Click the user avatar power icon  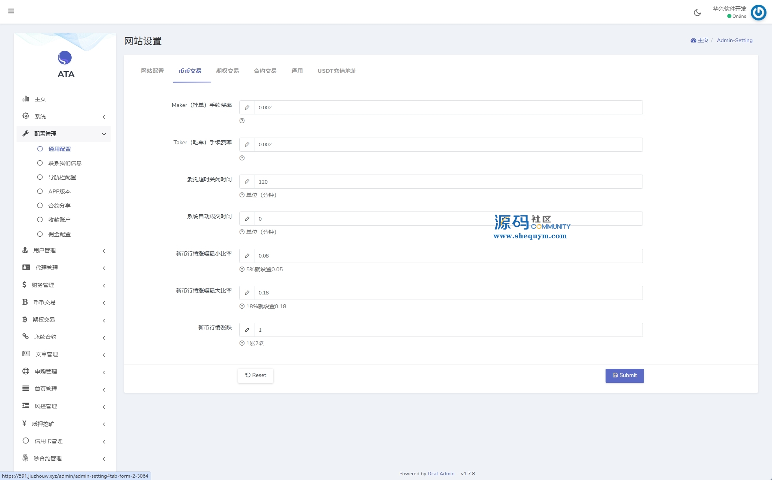758,13
